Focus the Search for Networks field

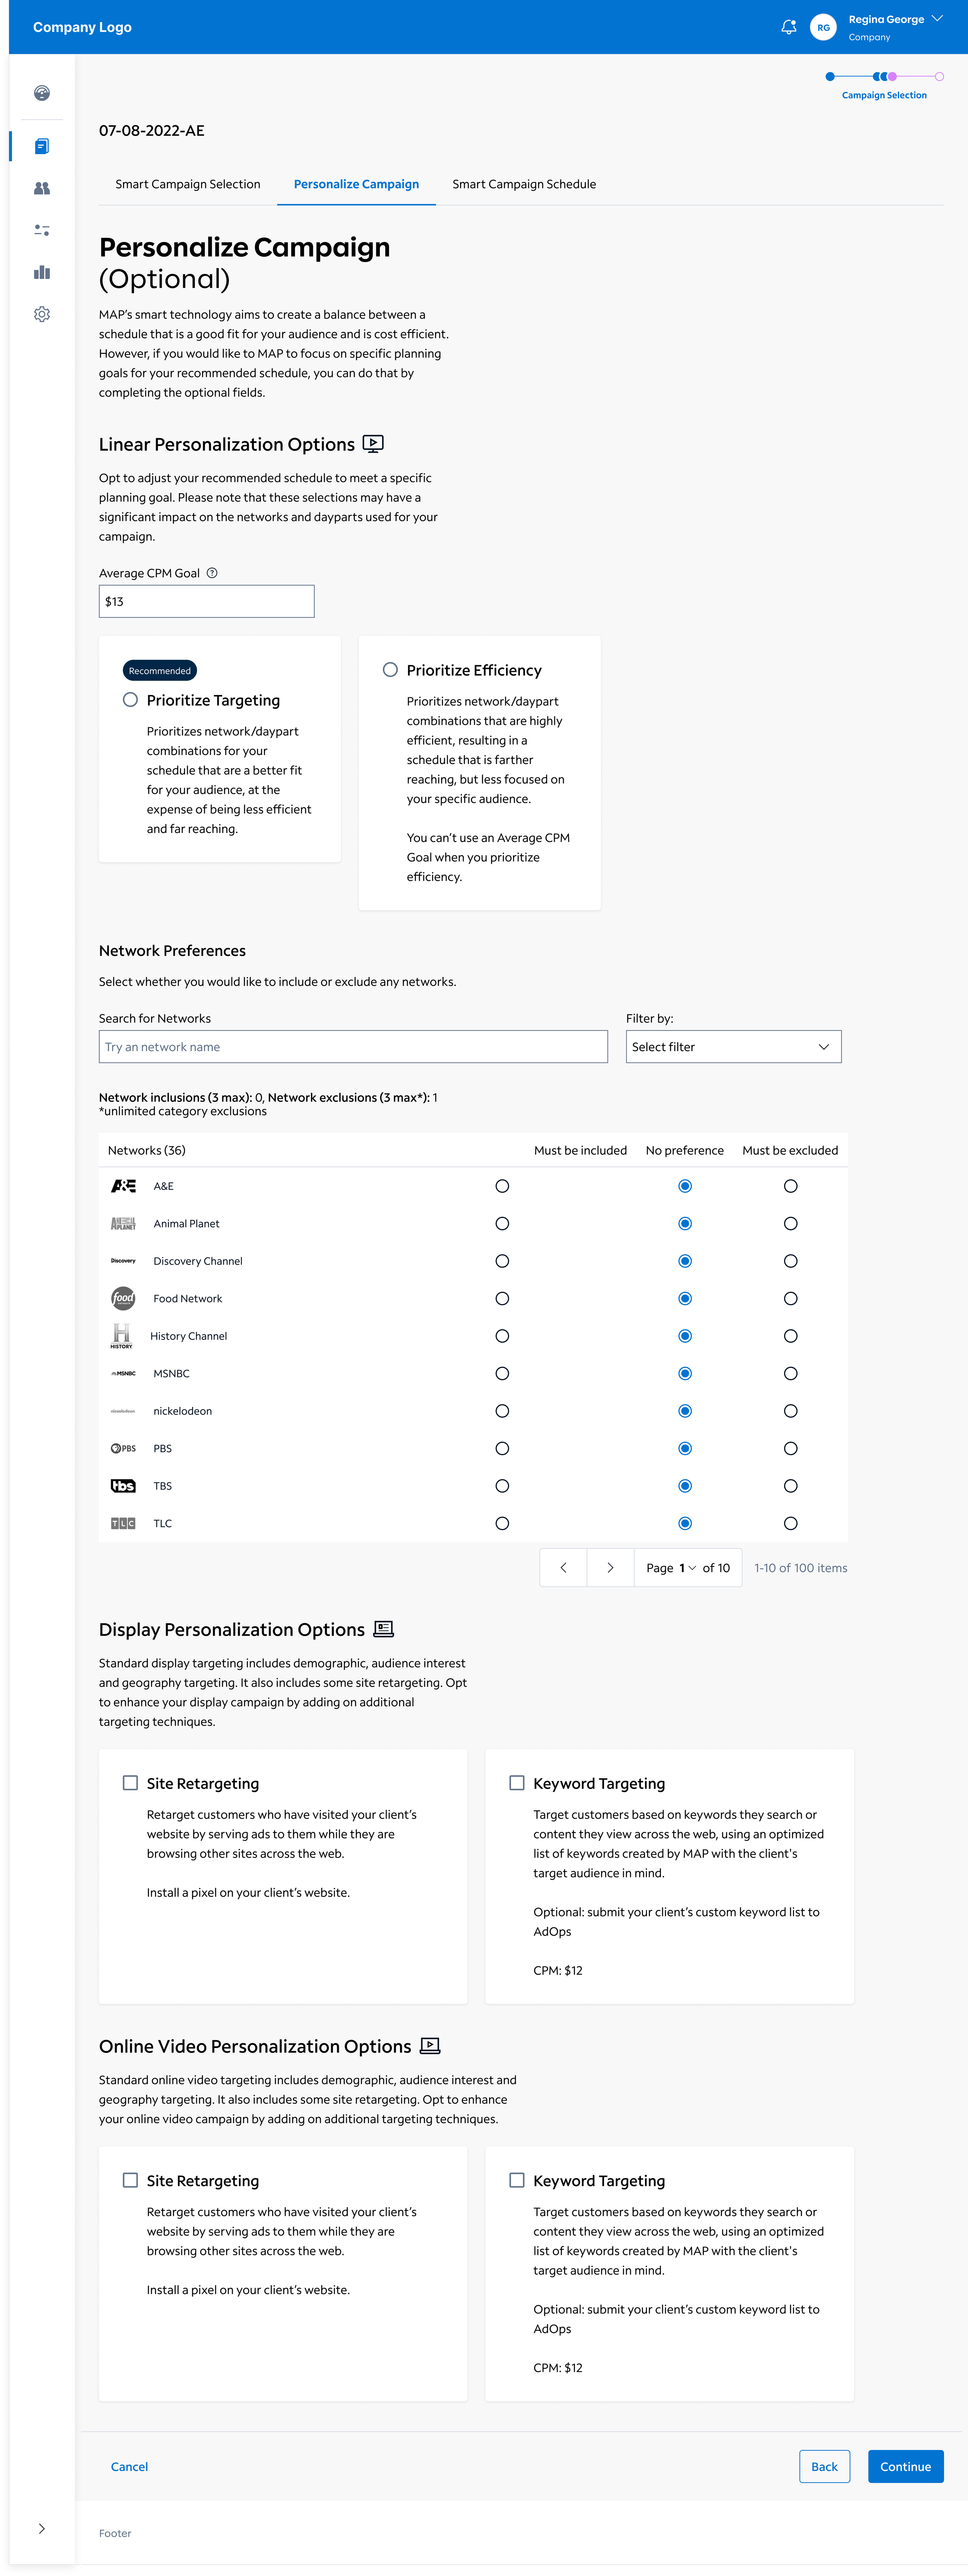click(x=354, y=1047)
